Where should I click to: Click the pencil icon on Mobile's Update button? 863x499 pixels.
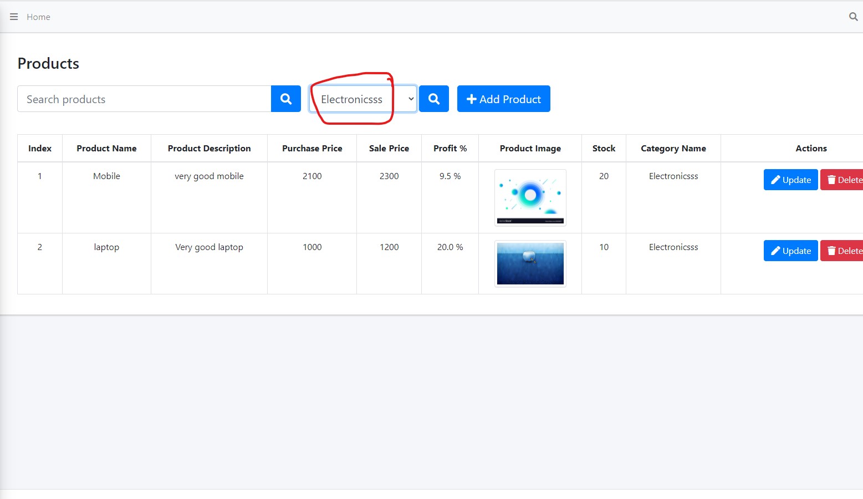pyautogui.click(x=777, y=180)
